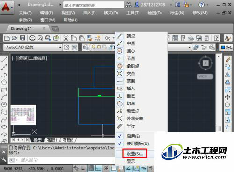This screenshot has width=234, height=172.
Task: Select 最近点 snap from the menu
Action: click(x=133, y=111)
